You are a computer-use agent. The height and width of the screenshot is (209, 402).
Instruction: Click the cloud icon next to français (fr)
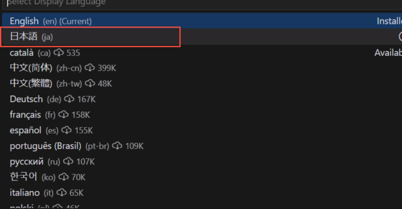(x=64, y=115)
